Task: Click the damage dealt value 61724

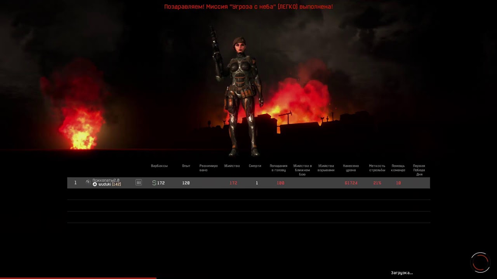Action: (351, 183)
